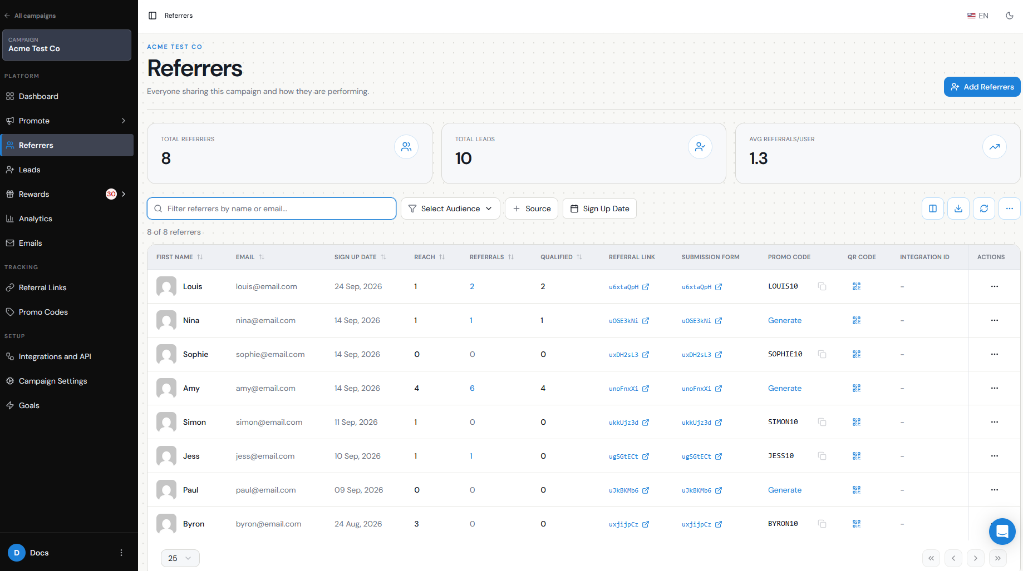
Task: Show QR code for Nina
Action: [x=857, y=320]
